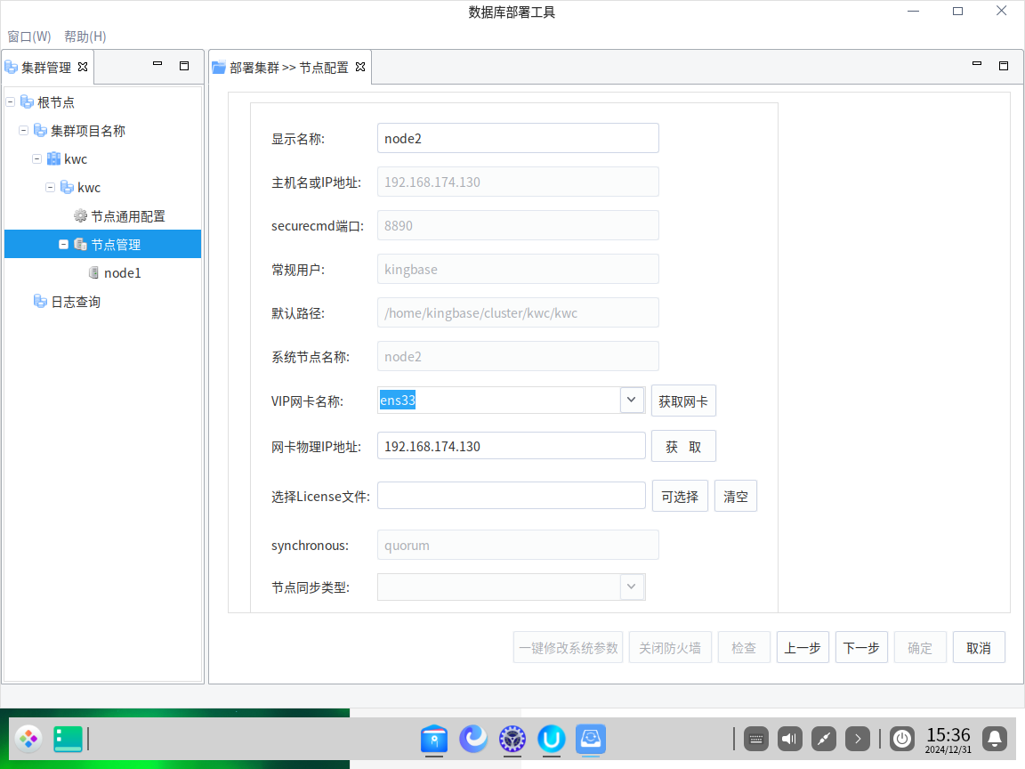Collapse the 集群项目名称 tree node
Screen dimensions: 1025x769
pos(24,131)
